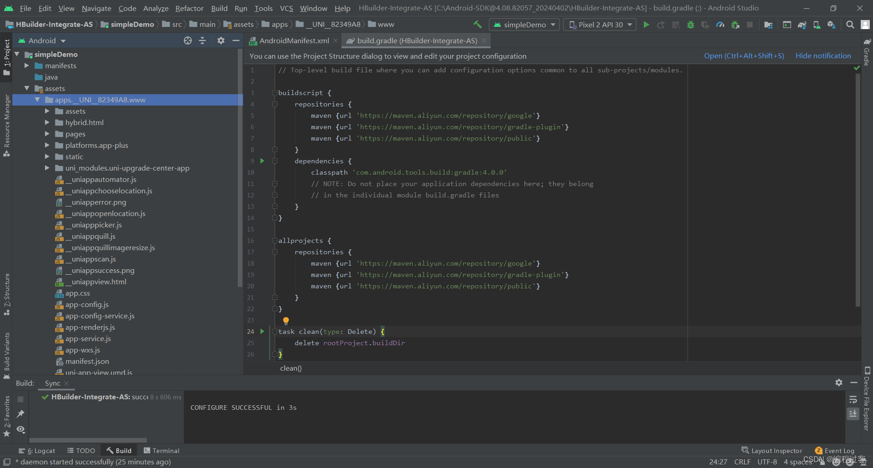Viewport: 873px width, 468px height.
Task: Click the eye view options in Build panel
Action: coord(20,429)
